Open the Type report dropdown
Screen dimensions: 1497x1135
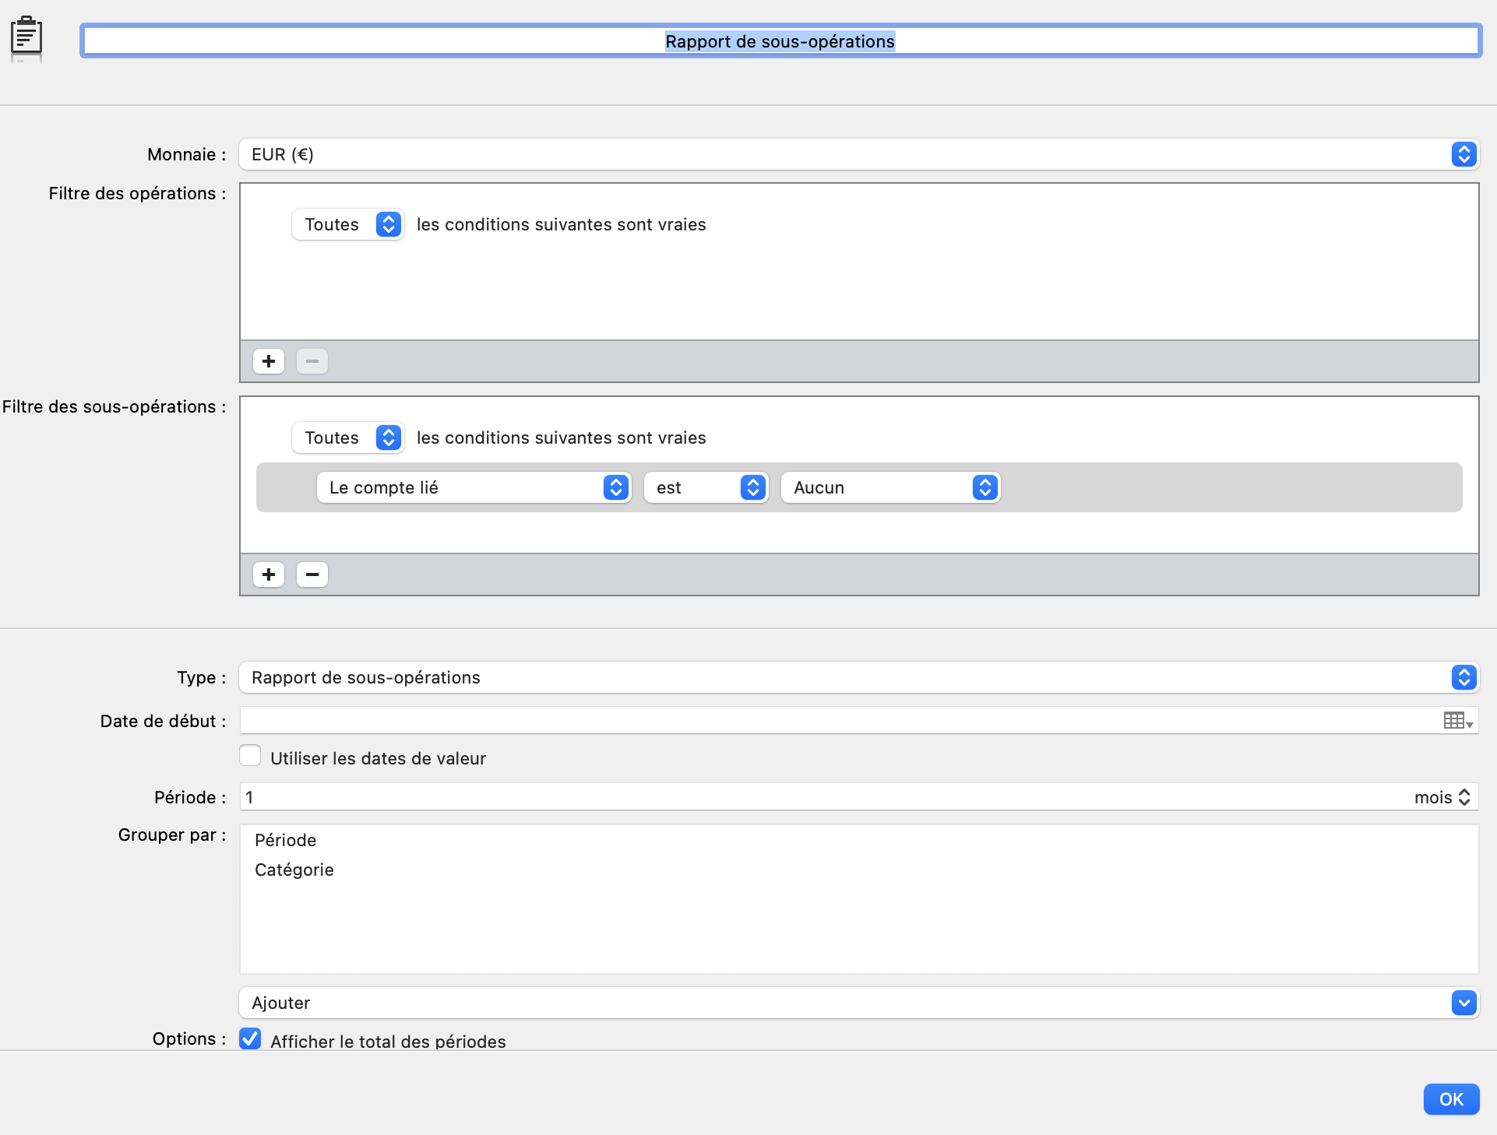click(x=857, y=677)
